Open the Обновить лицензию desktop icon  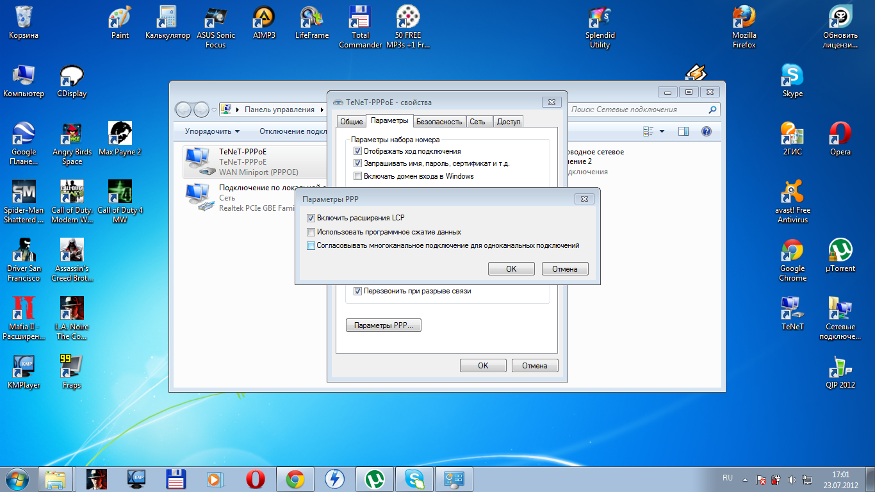(x=840, y=27)
